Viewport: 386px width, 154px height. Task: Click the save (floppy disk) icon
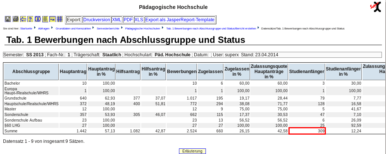coord(7,19)
